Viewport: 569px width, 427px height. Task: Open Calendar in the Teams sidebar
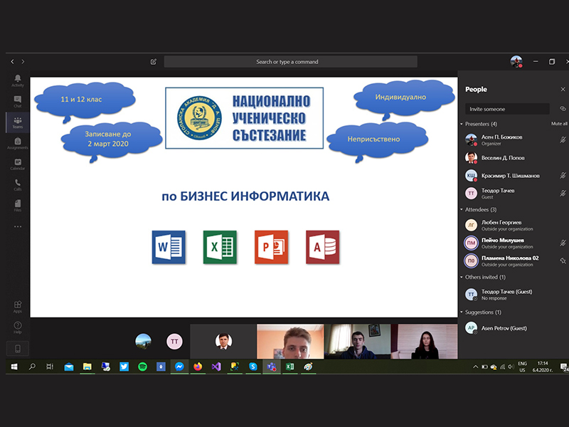pos(17,164)
